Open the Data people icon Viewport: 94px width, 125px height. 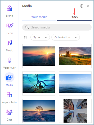tap(9, 112)
